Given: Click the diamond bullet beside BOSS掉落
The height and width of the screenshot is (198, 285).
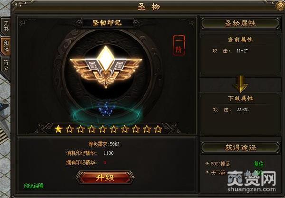Looking at the screenshot, I should click(207, 163).
